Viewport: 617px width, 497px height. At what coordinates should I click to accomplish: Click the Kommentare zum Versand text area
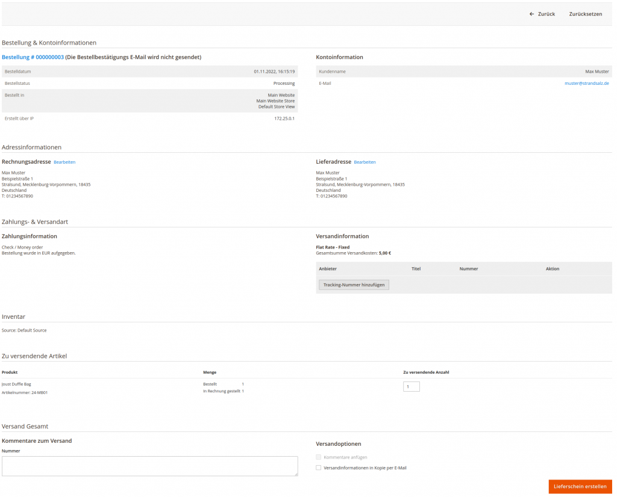point(149,466)
